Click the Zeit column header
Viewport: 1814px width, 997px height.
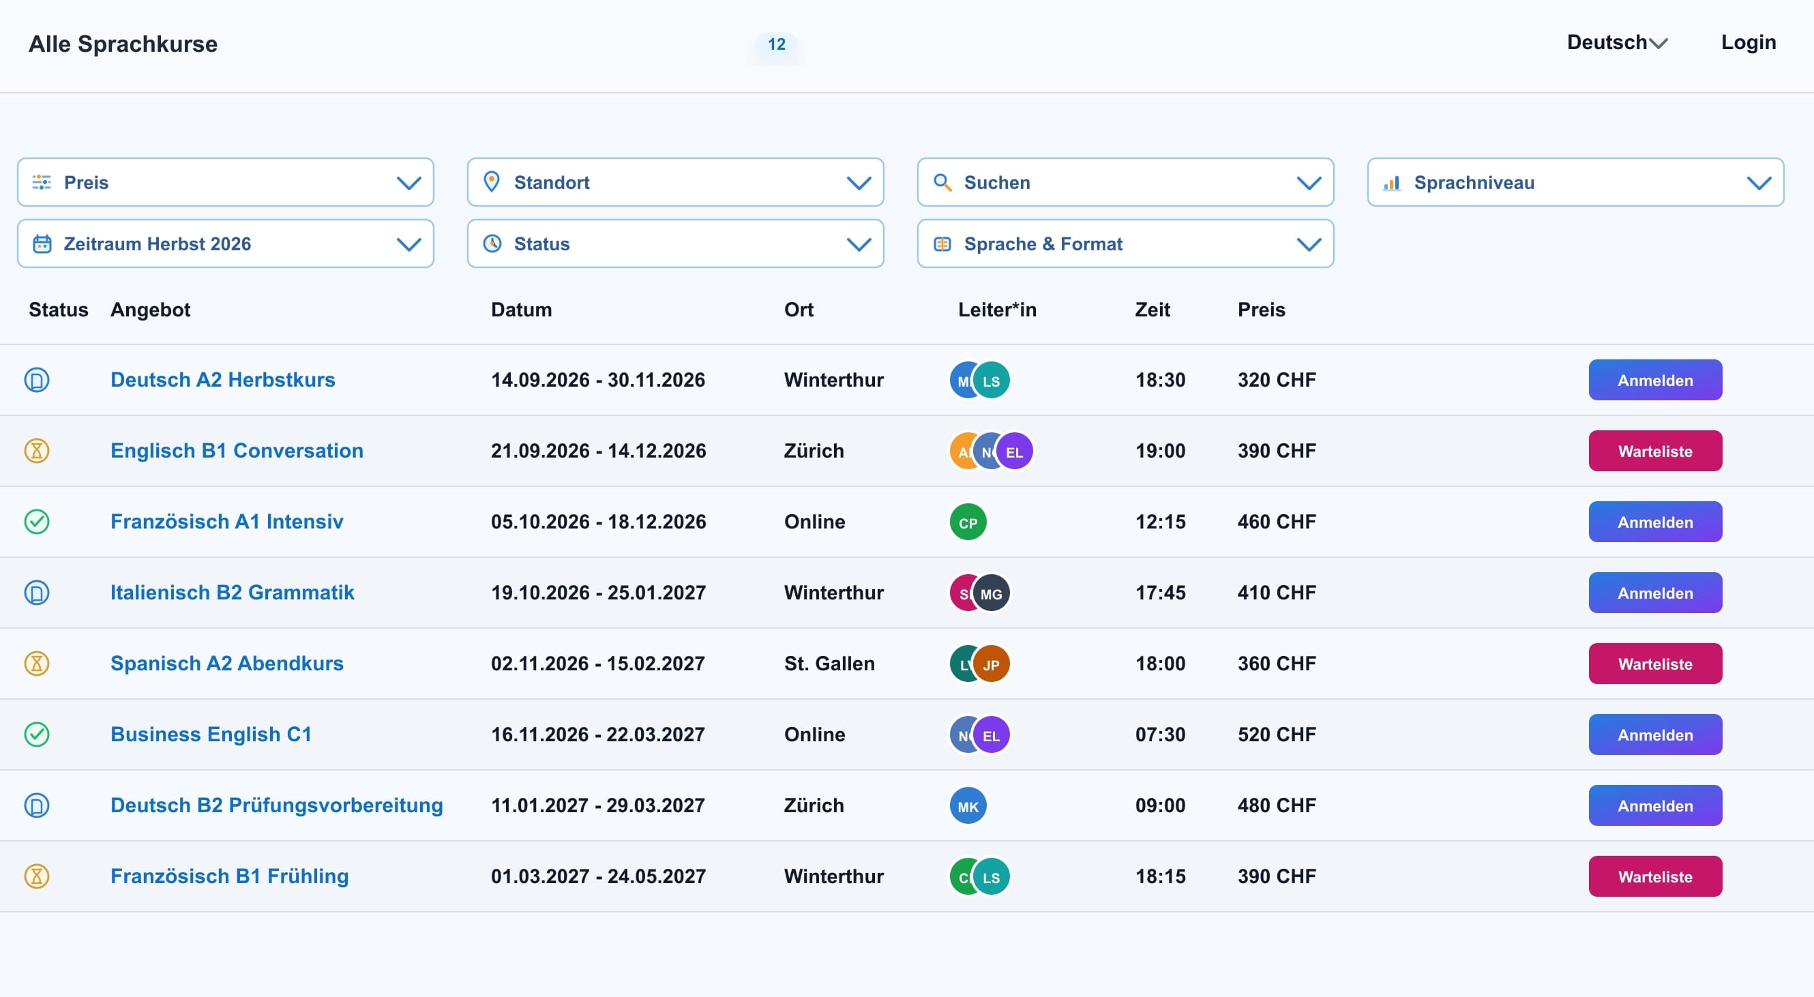point(1152,310)
